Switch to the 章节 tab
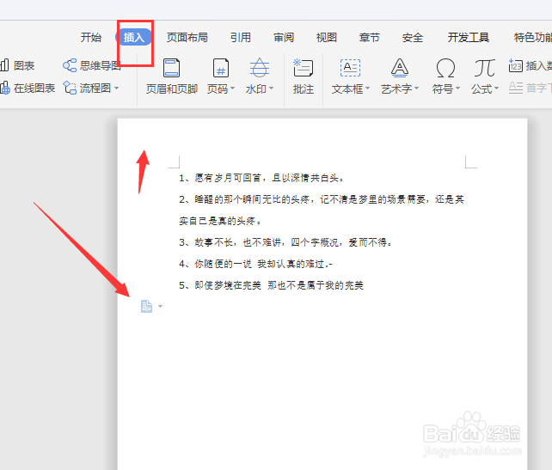This screenshot has height=470, width=552. pos(370,37)
